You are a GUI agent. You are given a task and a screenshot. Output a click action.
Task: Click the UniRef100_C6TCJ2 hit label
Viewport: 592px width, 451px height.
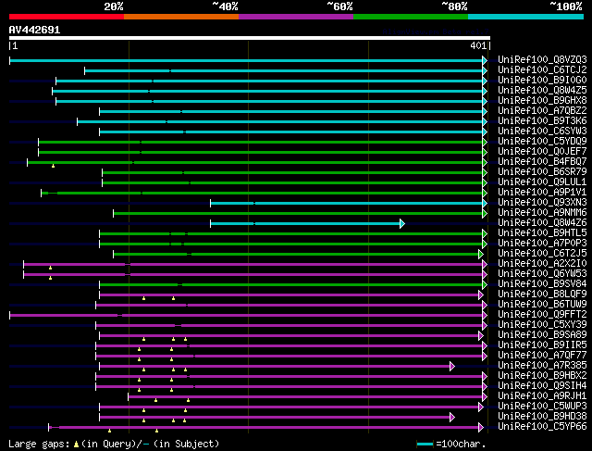[x=542, y=69]
